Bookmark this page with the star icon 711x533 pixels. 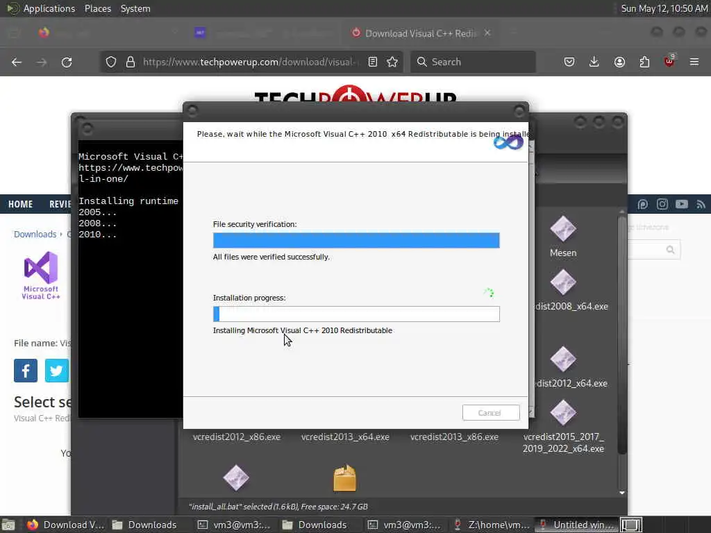click(393, 62)
